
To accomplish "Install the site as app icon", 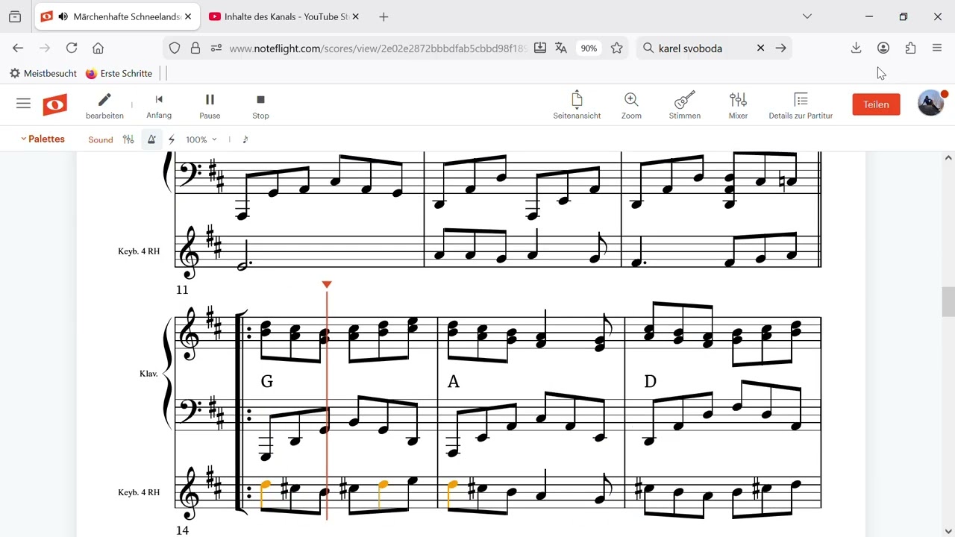I will coord(540,48).
